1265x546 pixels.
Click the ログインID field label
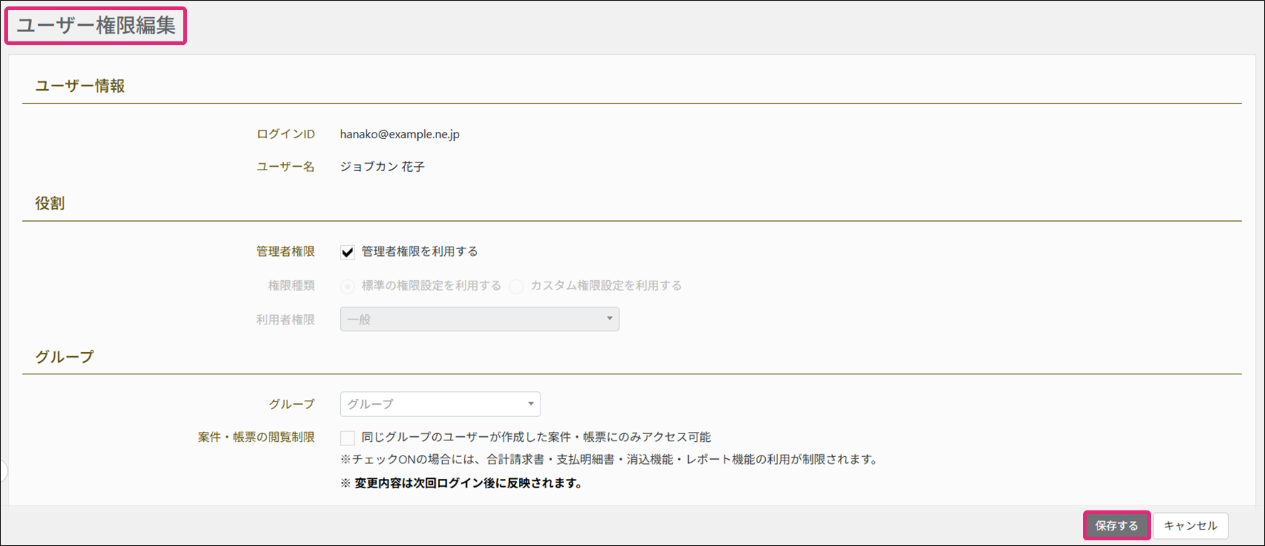point(285,134)
